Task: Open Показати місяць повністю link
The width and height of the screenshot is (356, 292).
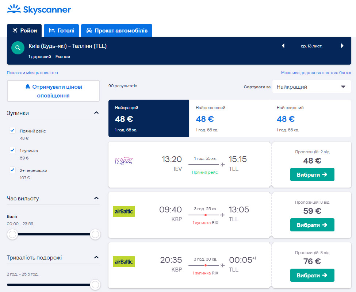Action: 32,73
